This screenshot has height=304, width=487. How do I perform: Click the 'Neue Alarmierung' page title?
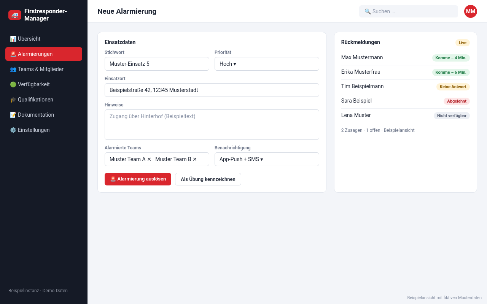[x=127, y=11]
